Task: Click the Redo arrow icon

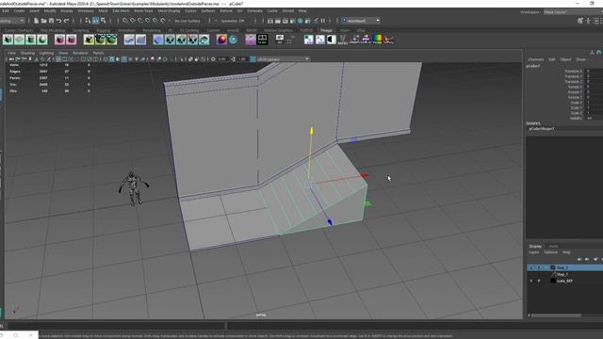Action: 66,21
